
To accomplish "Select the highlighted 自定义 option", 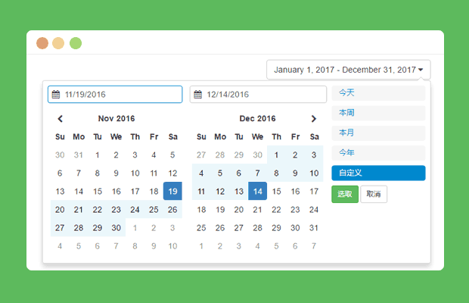I will (x=378, y=173).
